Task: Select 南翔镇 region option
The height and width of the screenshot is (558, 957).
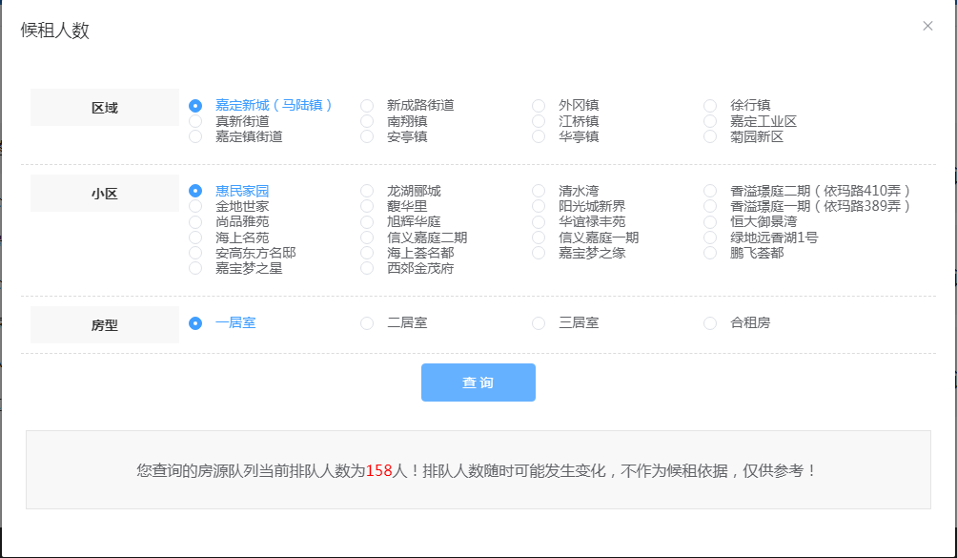Action: click(367, 121)
